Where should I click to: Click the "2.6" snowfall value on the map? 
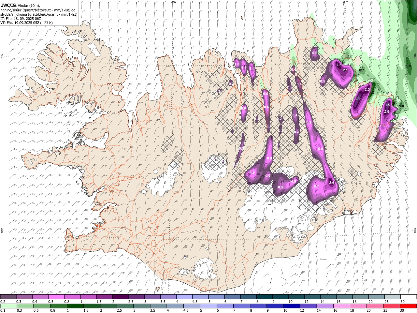tap(332, 183)
